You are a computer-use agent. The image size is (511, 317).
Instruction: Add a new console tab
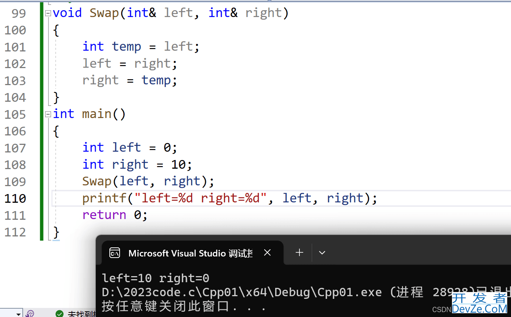coord(299,252)
